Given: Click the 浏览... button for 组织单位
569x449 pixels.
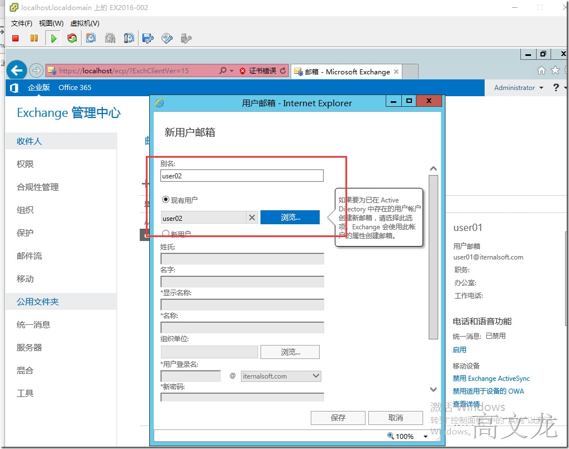Looking at the screenshot, I should (290, 352).
